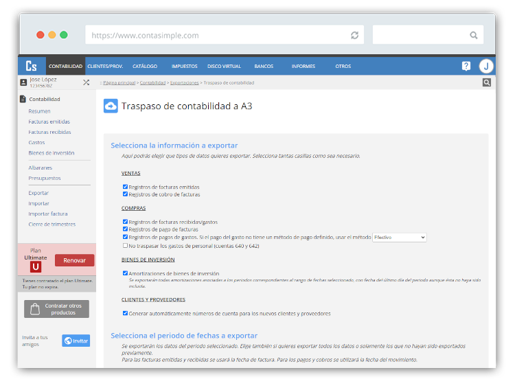Open Albaranes in the sidebar
Screen dimensions: 515x379
click(40, 168)
